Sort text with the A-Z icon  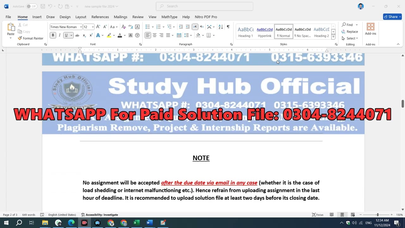pos(221,27)
